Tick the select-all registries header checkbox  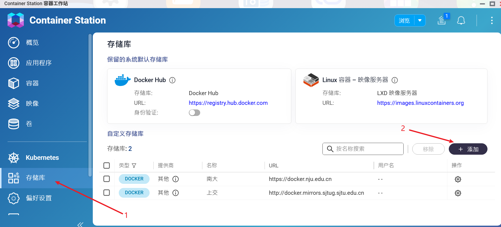[107, 166]
